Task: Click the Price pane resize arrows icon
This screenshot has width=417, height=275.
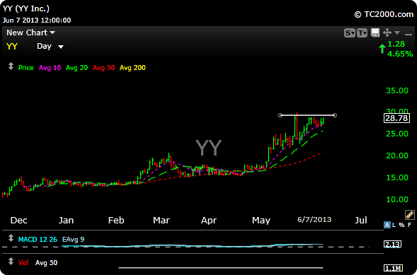Action: (x=11, y=66)
